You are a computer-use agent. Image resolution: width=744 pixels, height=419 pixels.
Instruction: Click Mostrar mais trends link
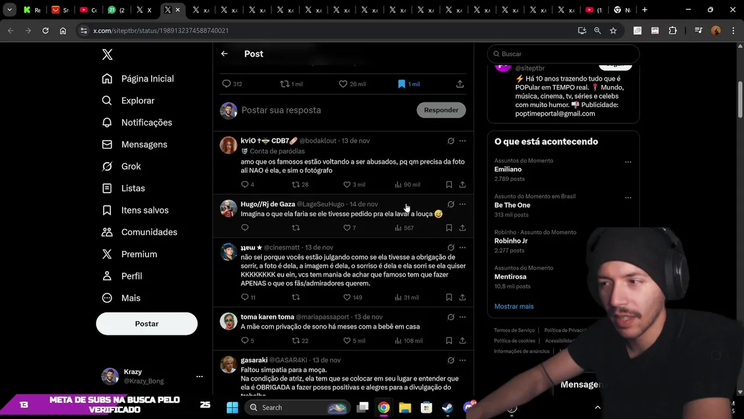[514, 306]
